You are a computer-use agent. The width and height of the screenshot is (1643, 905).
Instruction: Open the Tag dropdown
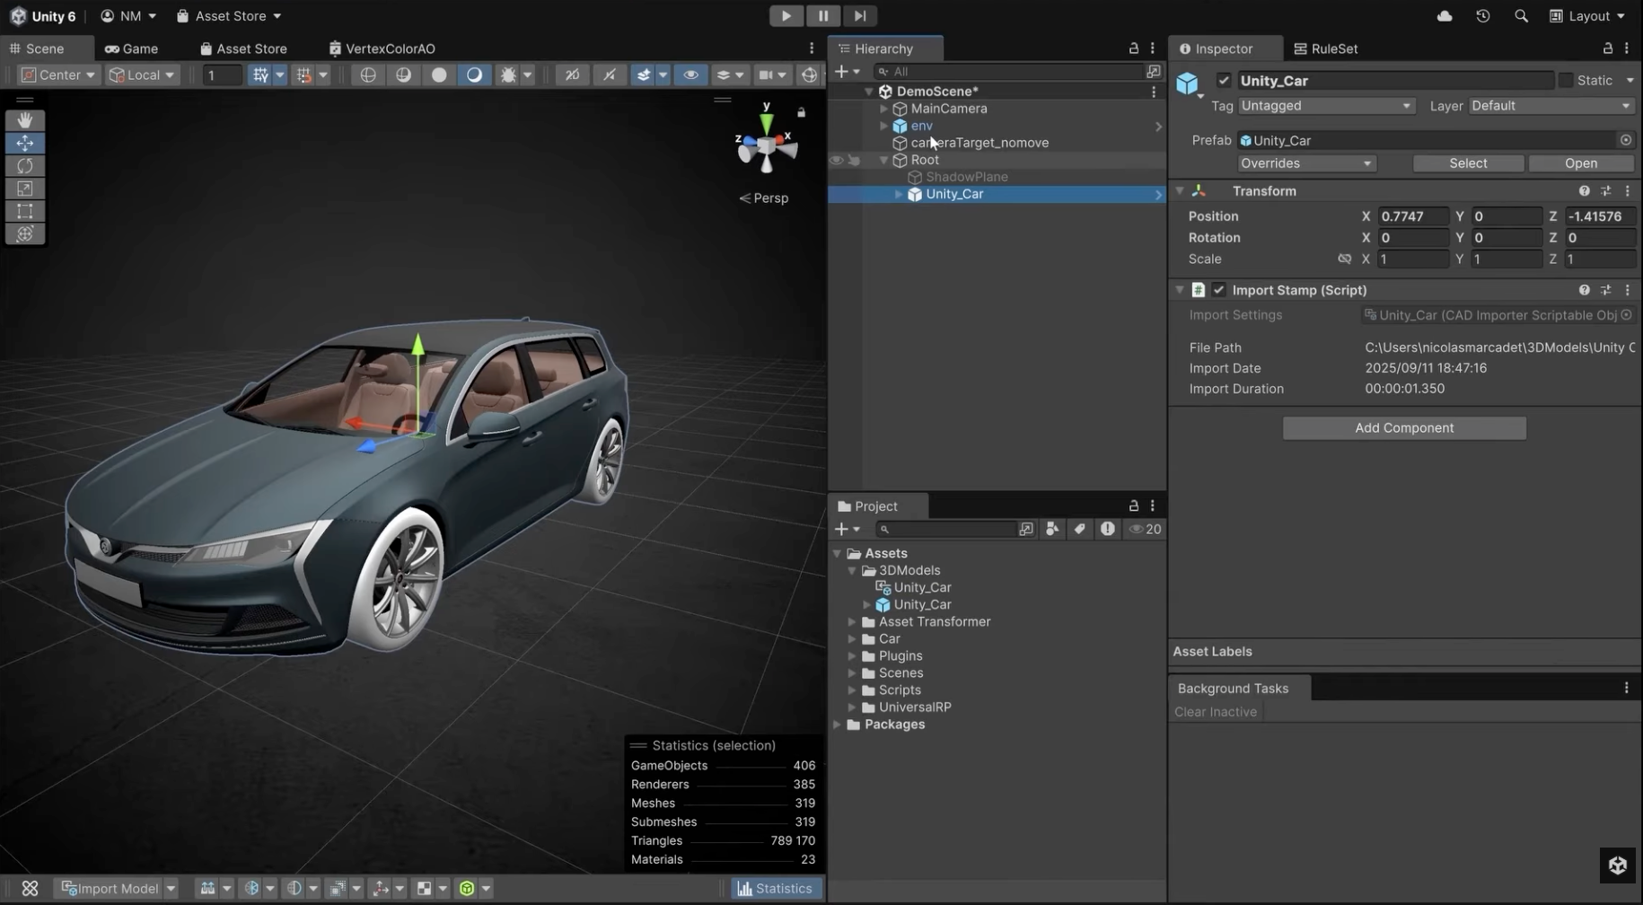[1325, 106]
